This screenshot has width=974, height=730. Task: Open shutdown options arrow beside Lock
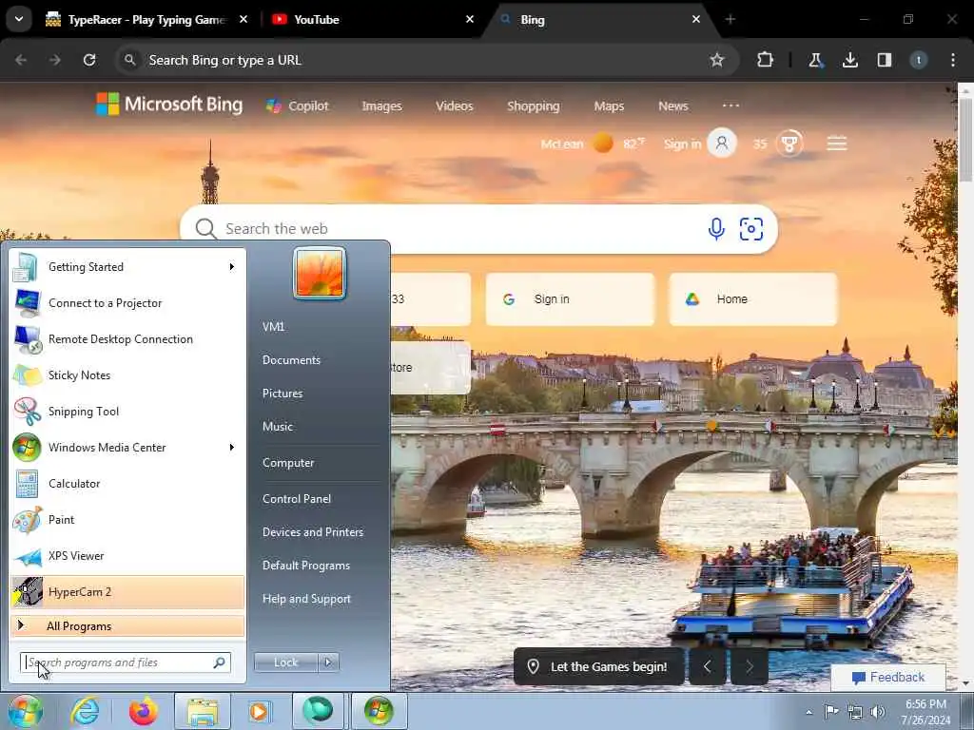[328, 663]
